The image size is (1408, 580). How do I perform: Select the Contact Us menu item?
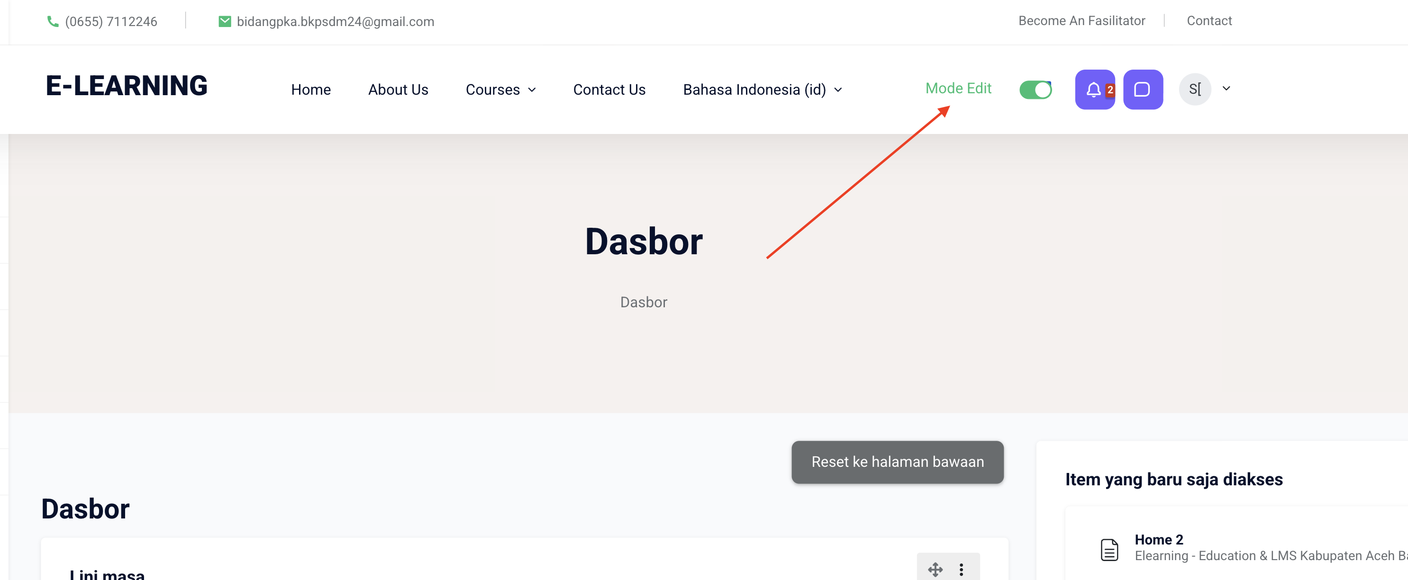(x=609, y=89)
